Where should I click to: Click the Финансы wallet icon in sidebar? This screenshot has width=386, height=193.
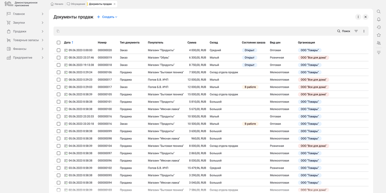pyautogui.click(x=9, y=49)
